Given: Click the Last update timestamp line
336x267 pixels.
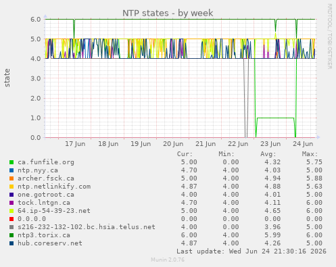Looking at the screenshot, I should point(251,251).
